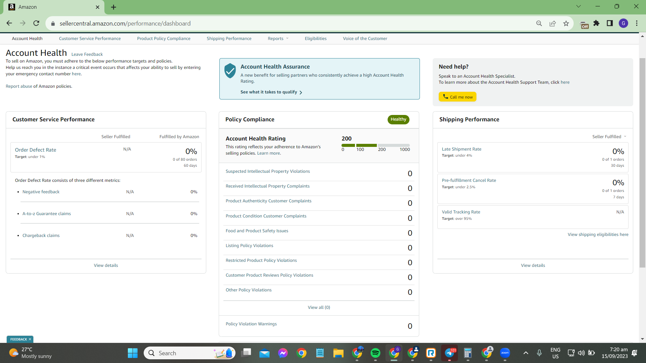
Task: Open the browser extensions puzzle icon
Action: 597,23
